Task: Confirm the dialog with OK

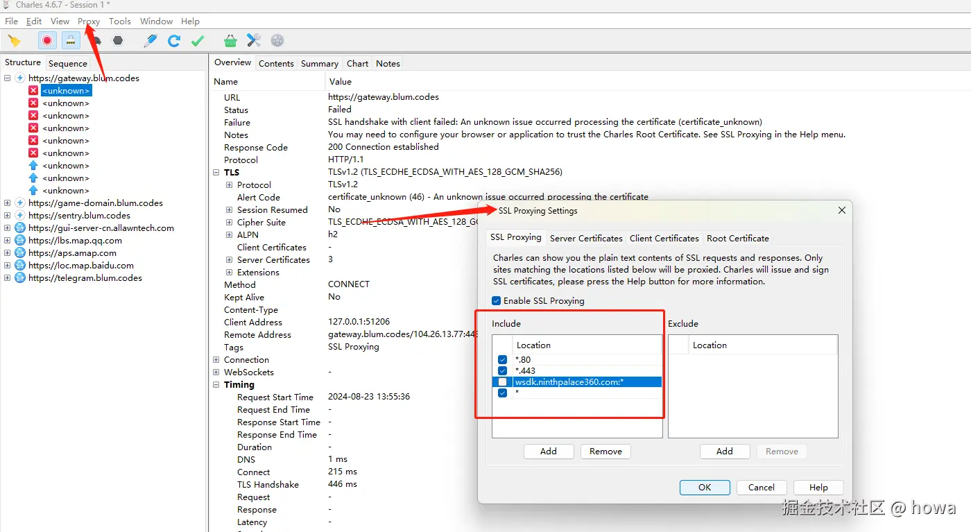Action: [x=705, y=488]
